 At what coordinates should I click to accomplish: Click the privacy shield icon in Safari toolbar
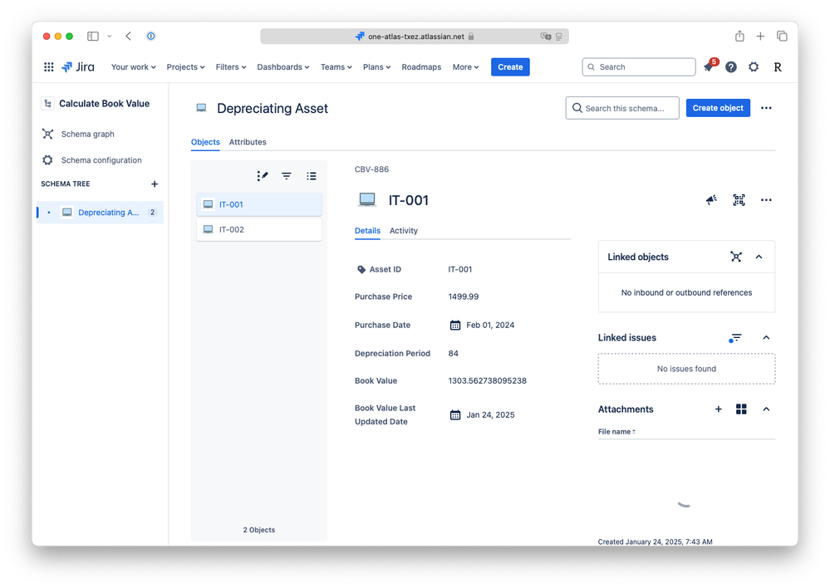[151, 36]
